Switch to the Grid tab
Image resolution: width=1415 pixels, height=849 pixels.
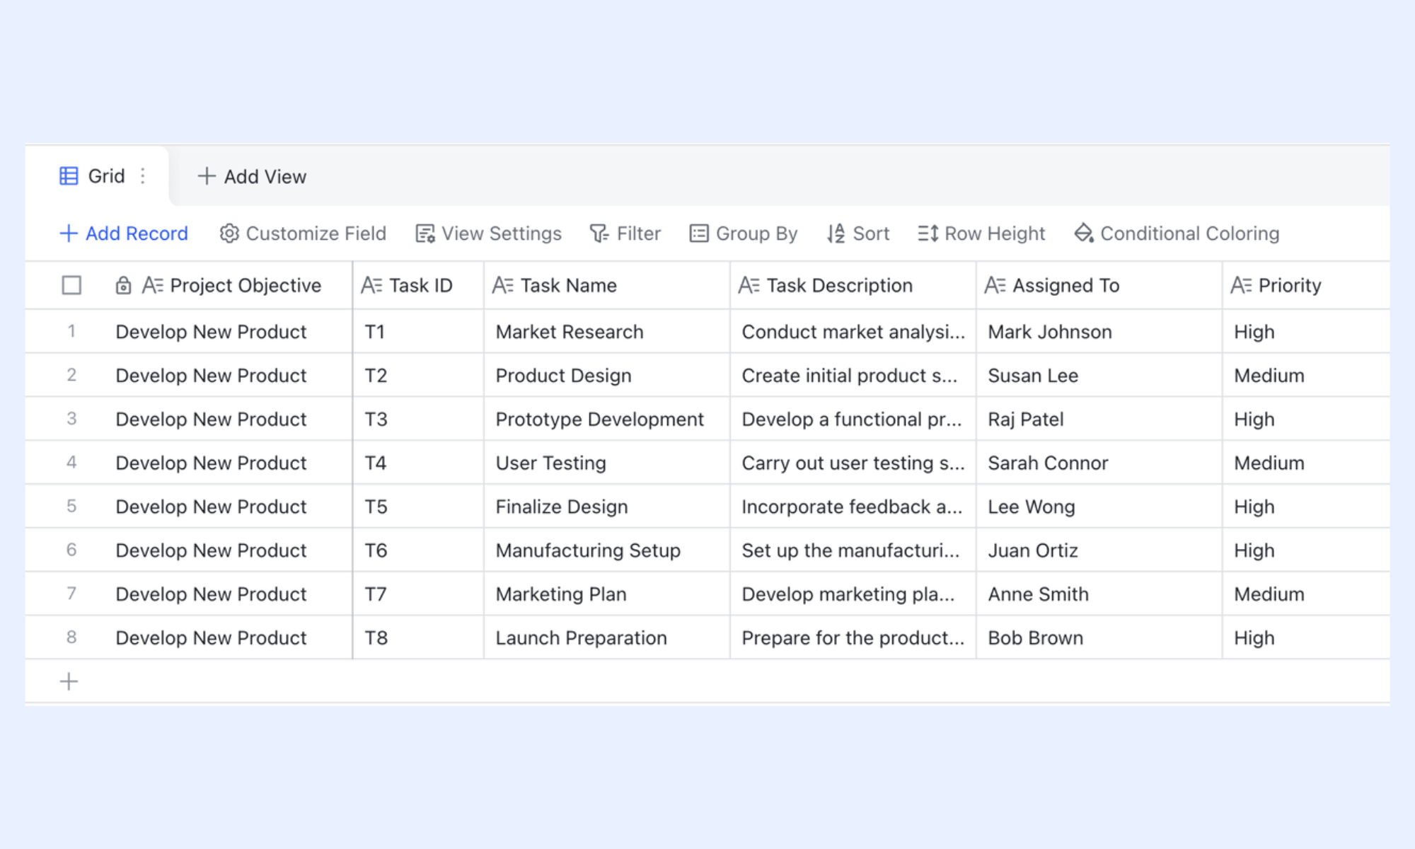tap(96, 176)
